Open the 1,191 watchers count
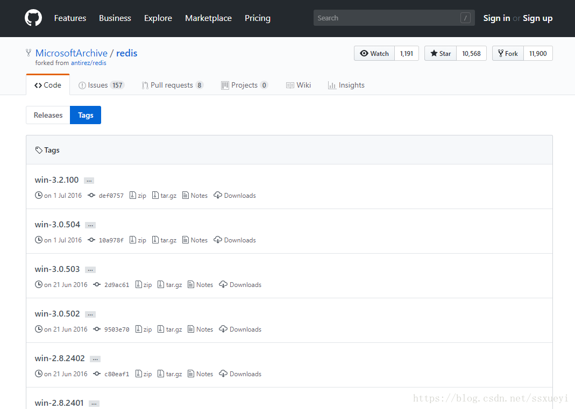 pos(406,54)
